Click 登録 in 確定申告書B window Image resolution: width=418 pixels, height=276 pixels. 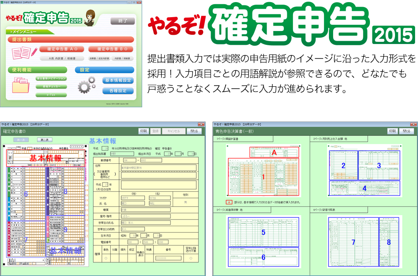(155, 131)
